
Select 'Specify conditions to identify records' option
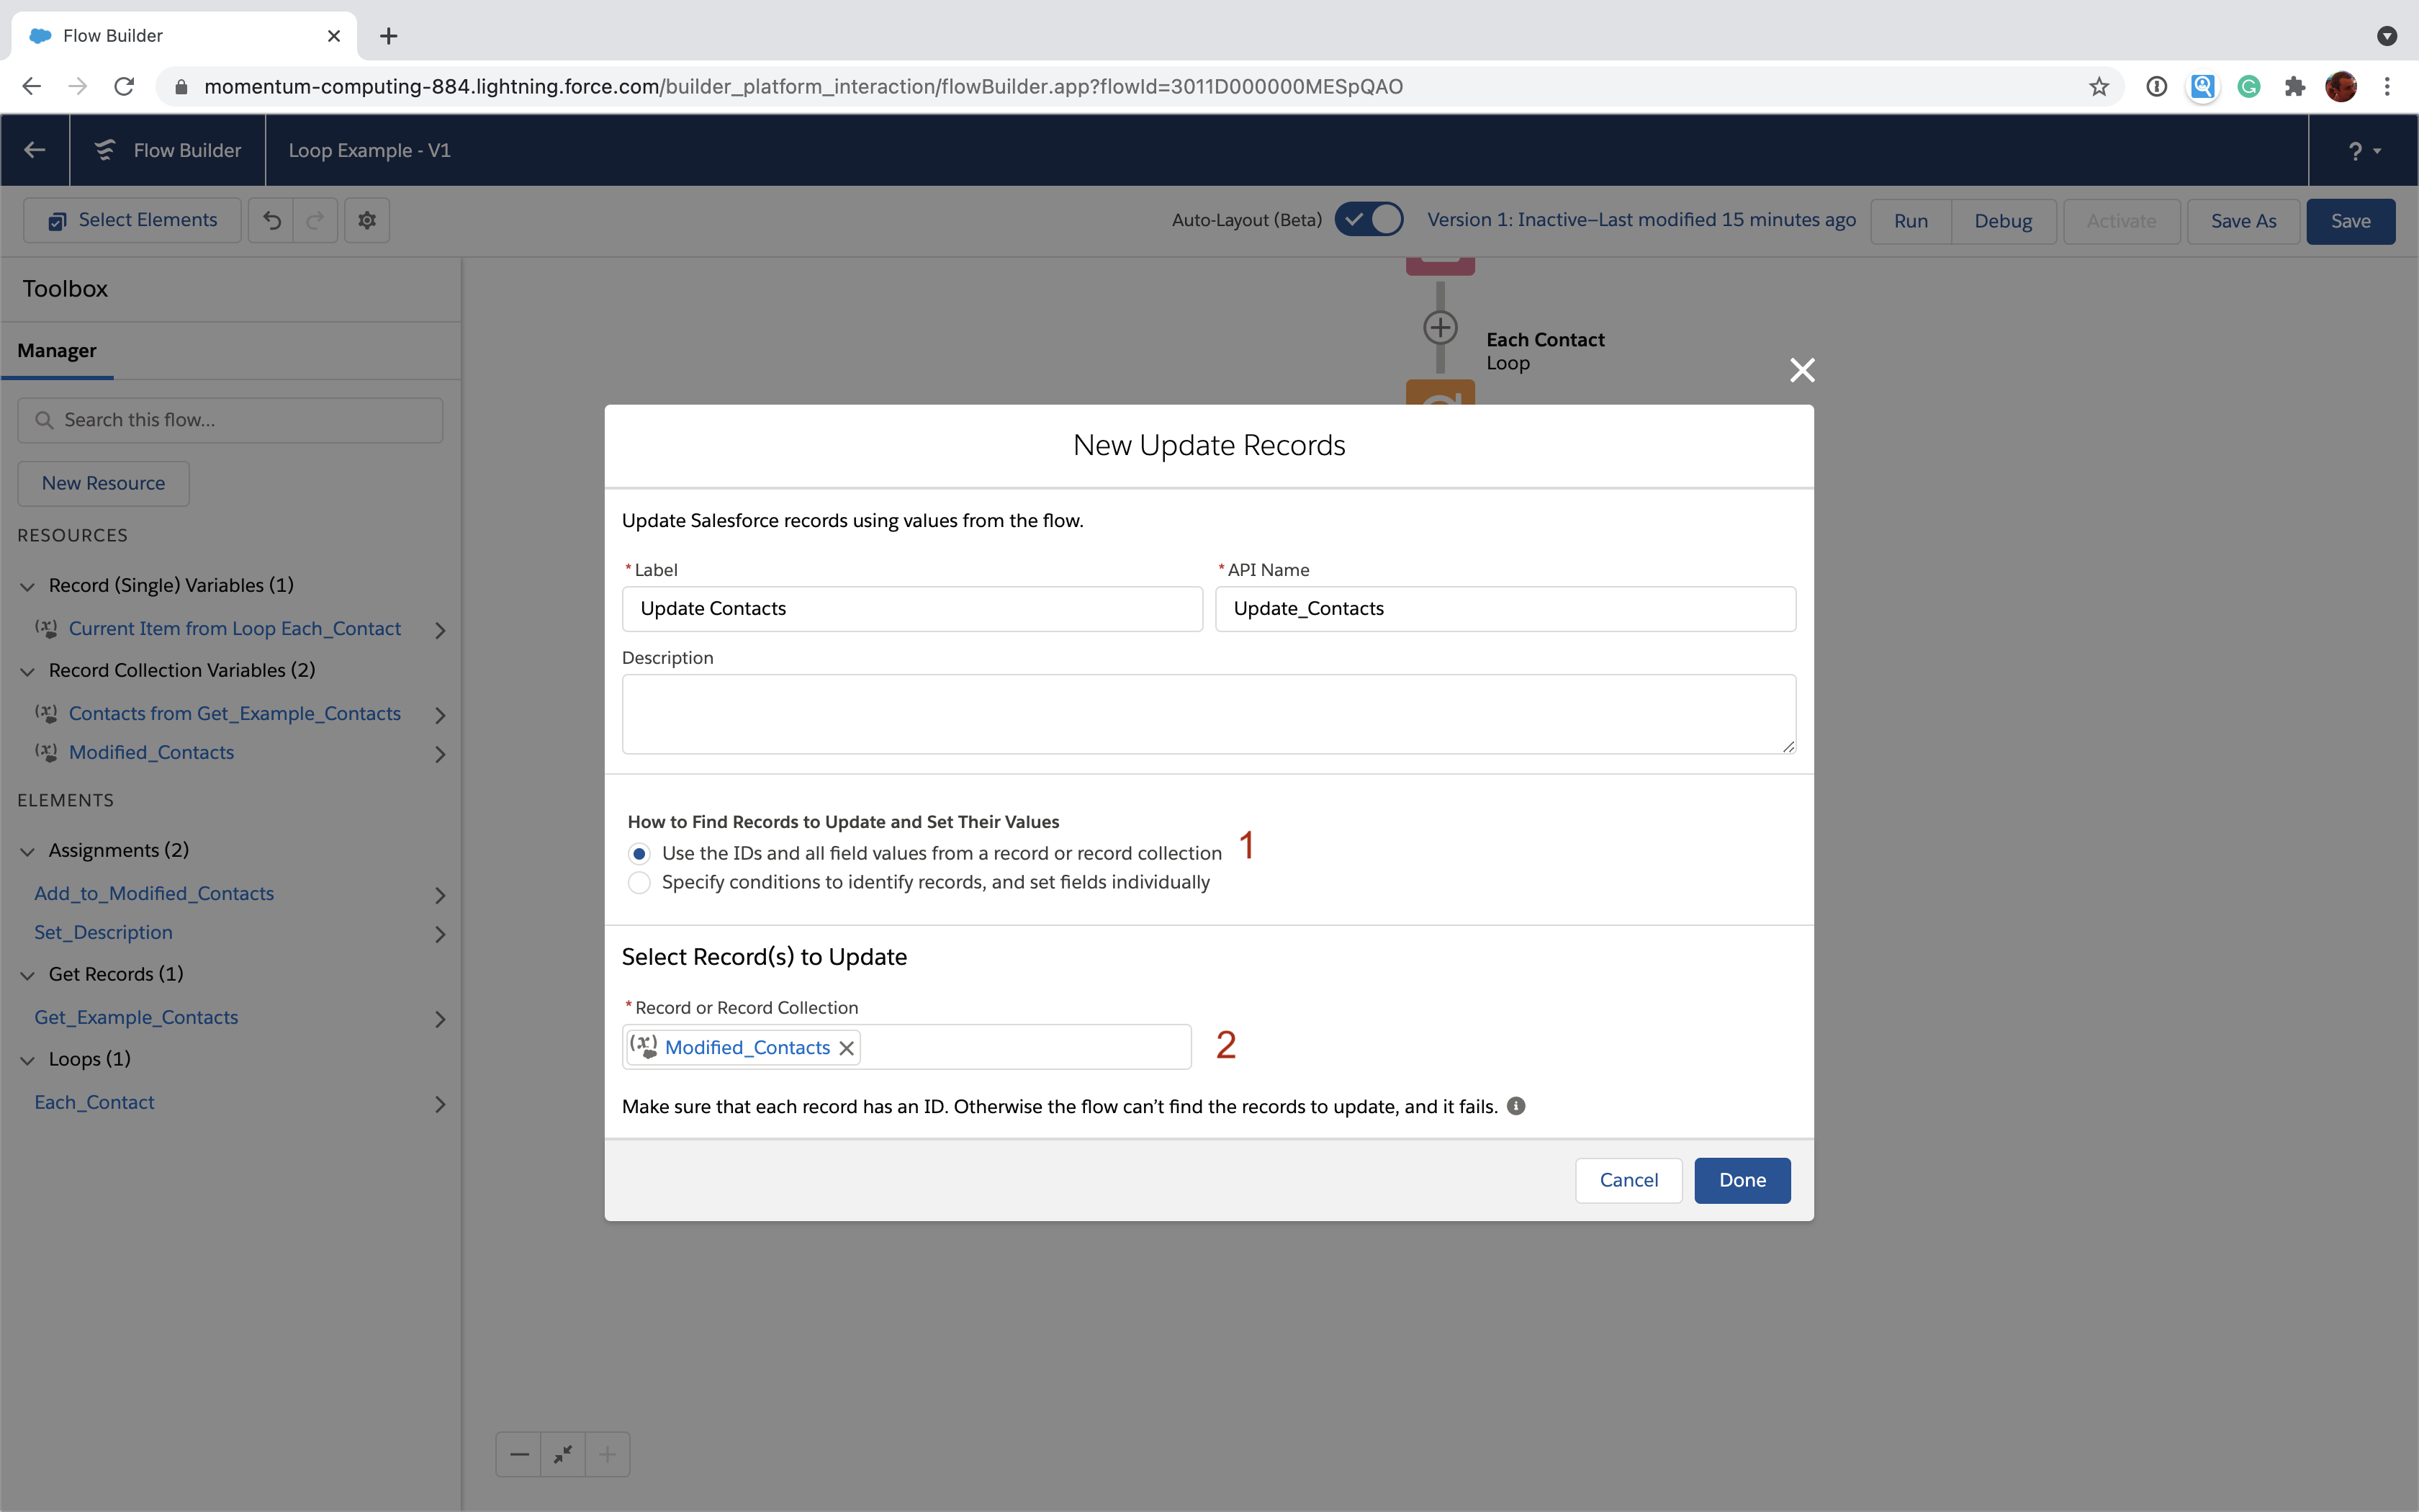640,882
